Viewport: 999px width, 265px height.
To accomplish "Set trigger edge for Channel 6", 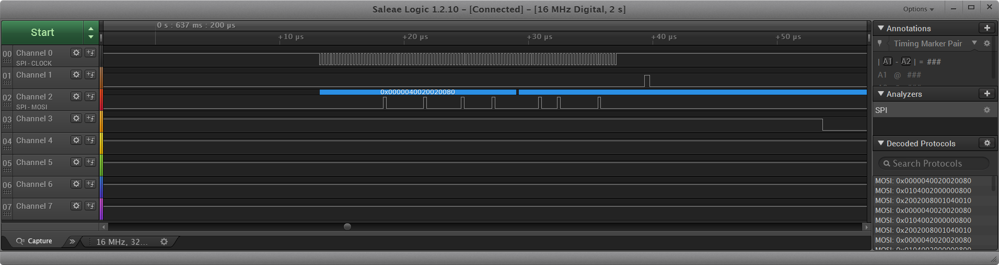I will (x=90, y=184).
